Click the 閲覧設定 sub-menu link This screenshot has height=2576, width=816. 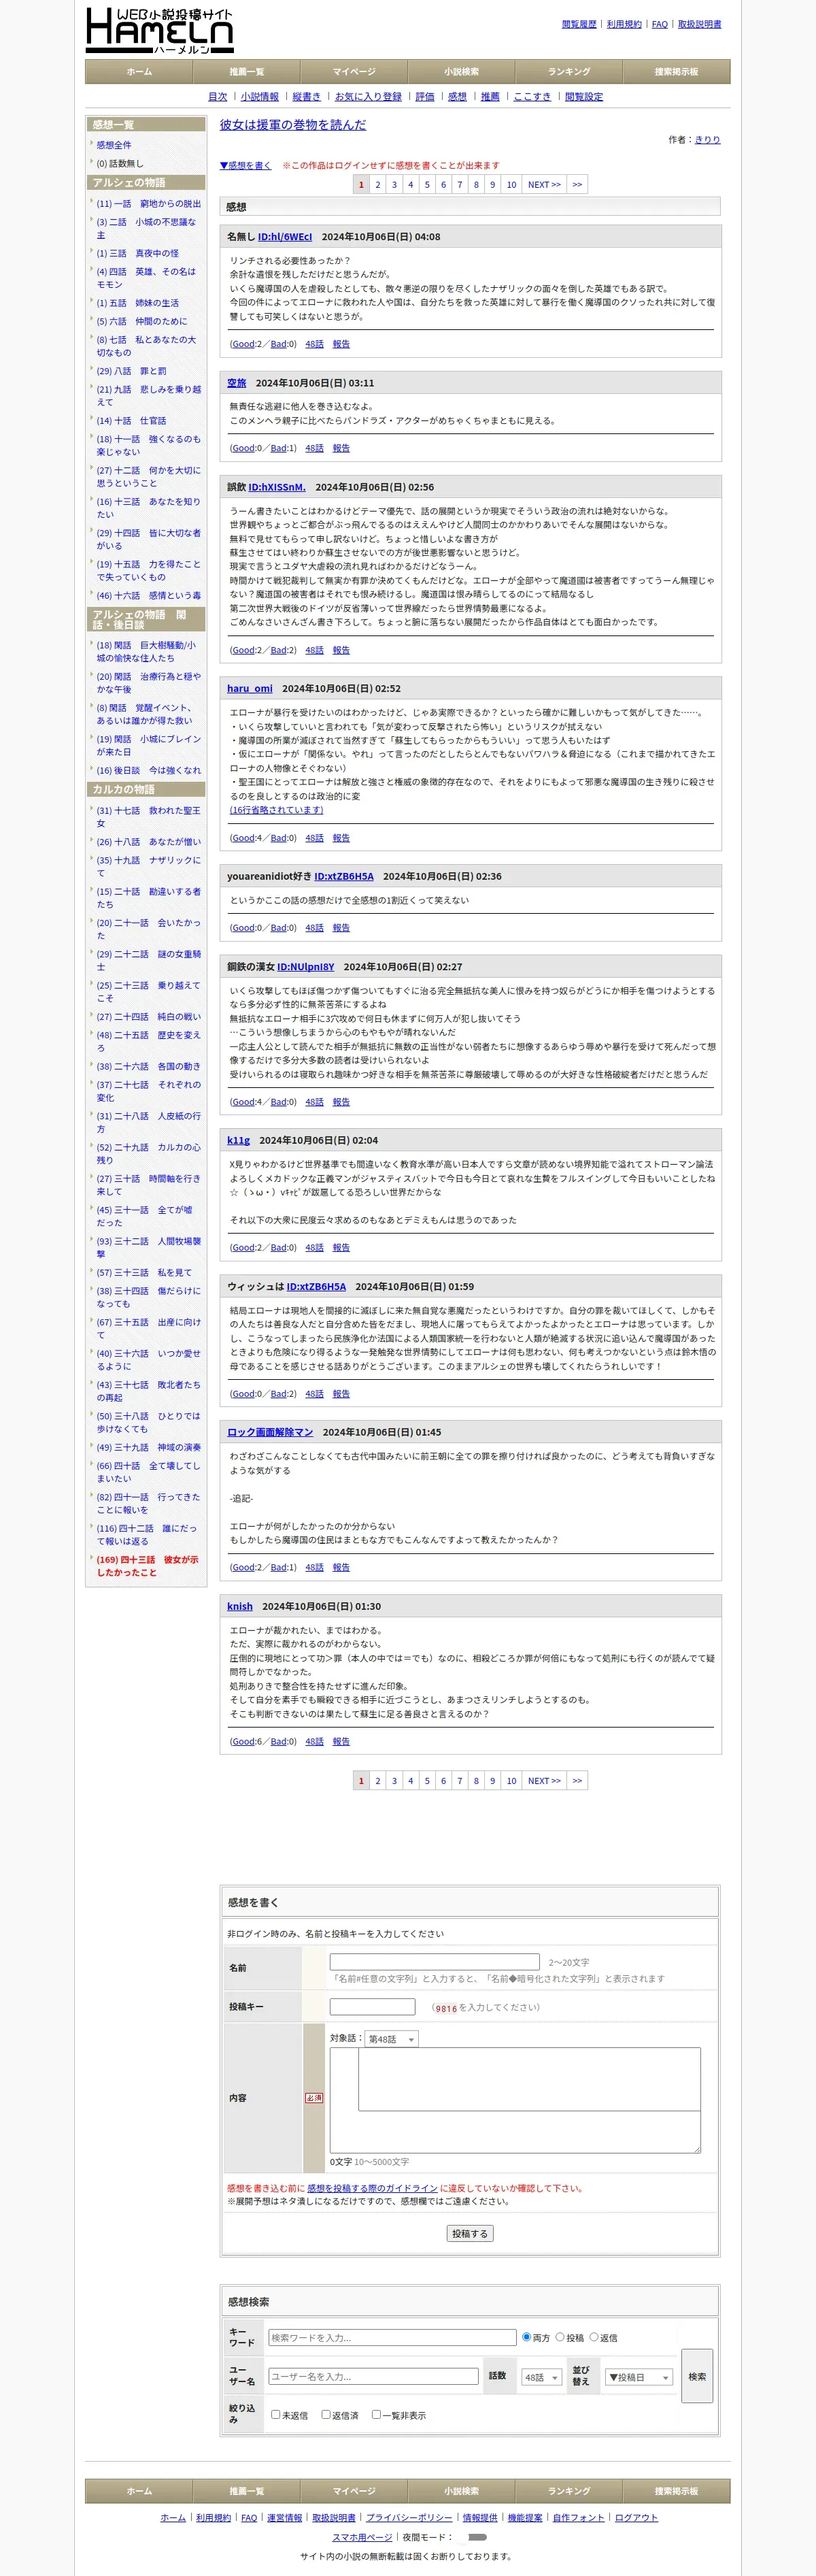pyautogui.click(x=584, y=97)
